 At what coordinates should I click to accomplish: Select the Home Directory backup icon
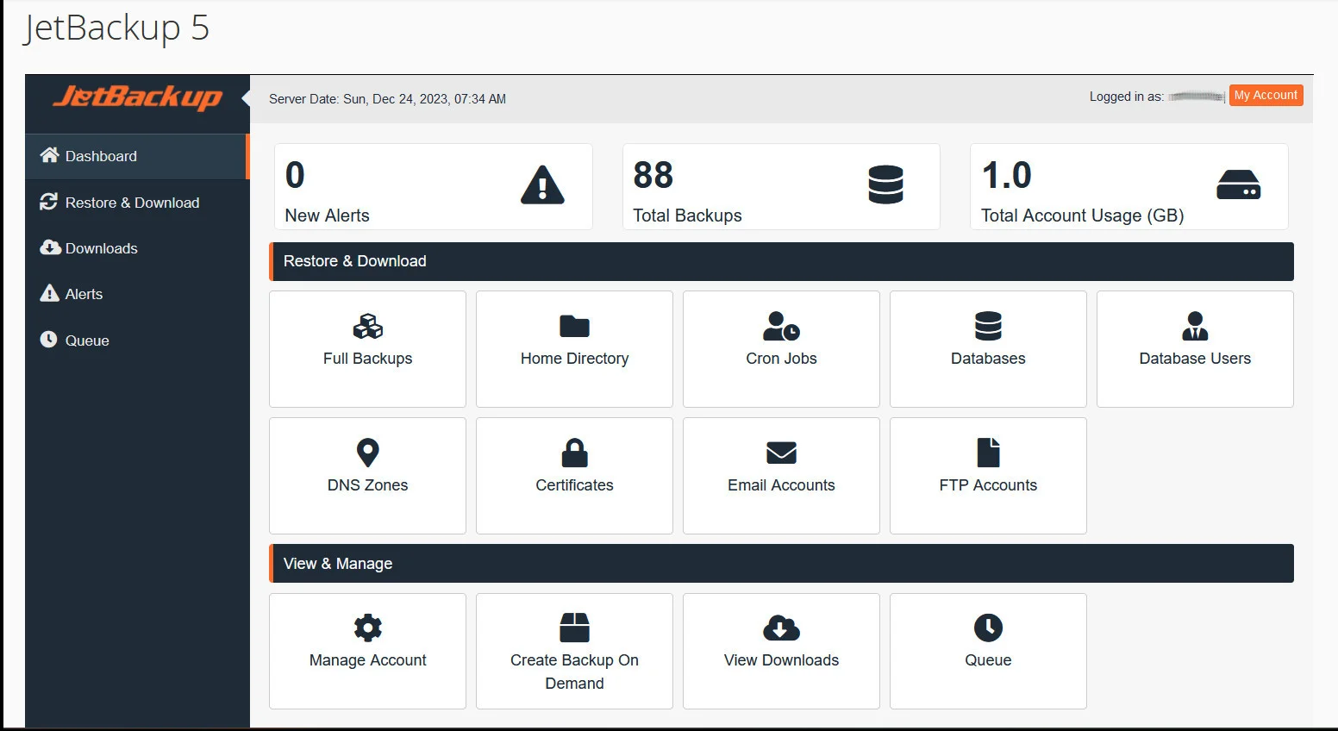point(574,348)
